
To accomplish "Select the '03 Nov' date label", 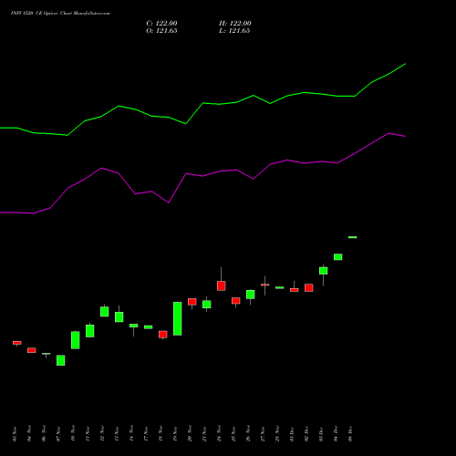I will coord(15,434).
